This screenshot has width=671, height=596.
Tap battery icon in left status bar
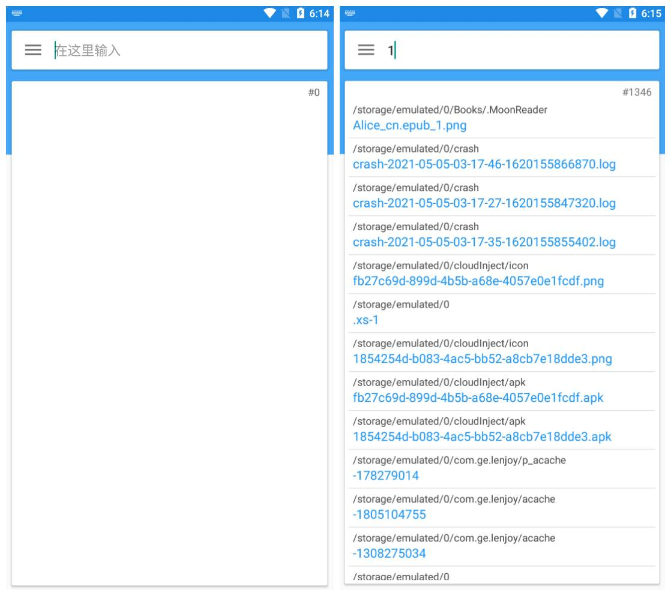point(301,13)
